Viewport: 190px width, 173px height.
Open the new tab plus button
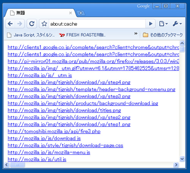tap(81, 13)
